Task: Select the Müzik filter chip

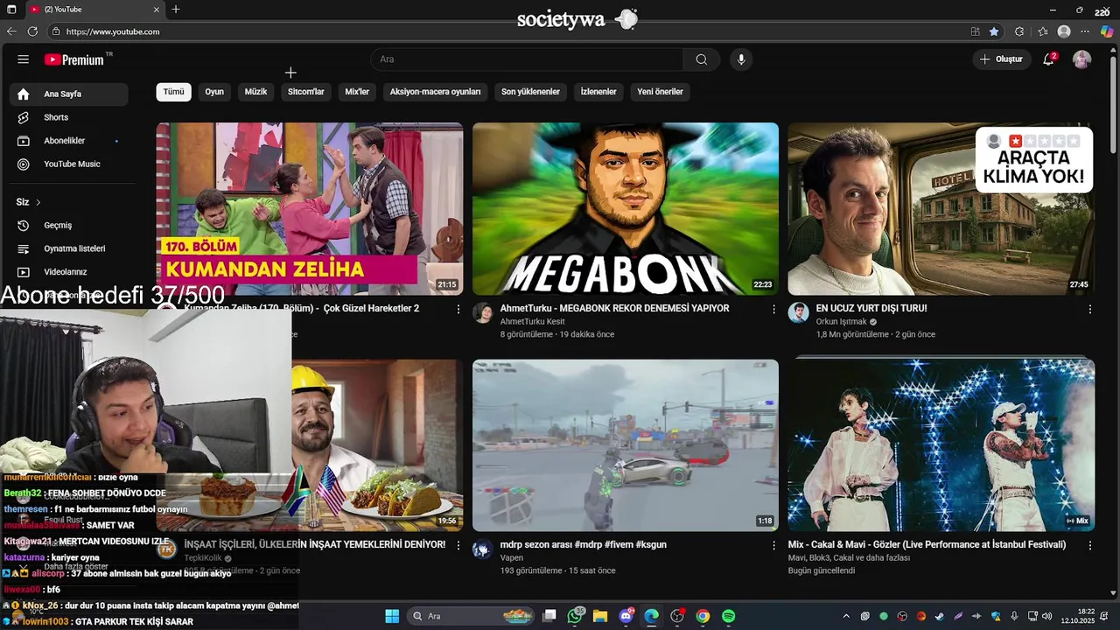Action: pos(255,92)
